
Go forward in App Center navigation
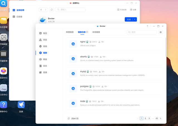point(46,9)
